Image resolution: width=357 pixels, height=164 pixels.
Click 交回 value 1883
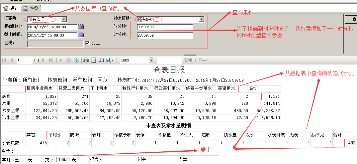(x=63, y=159)
